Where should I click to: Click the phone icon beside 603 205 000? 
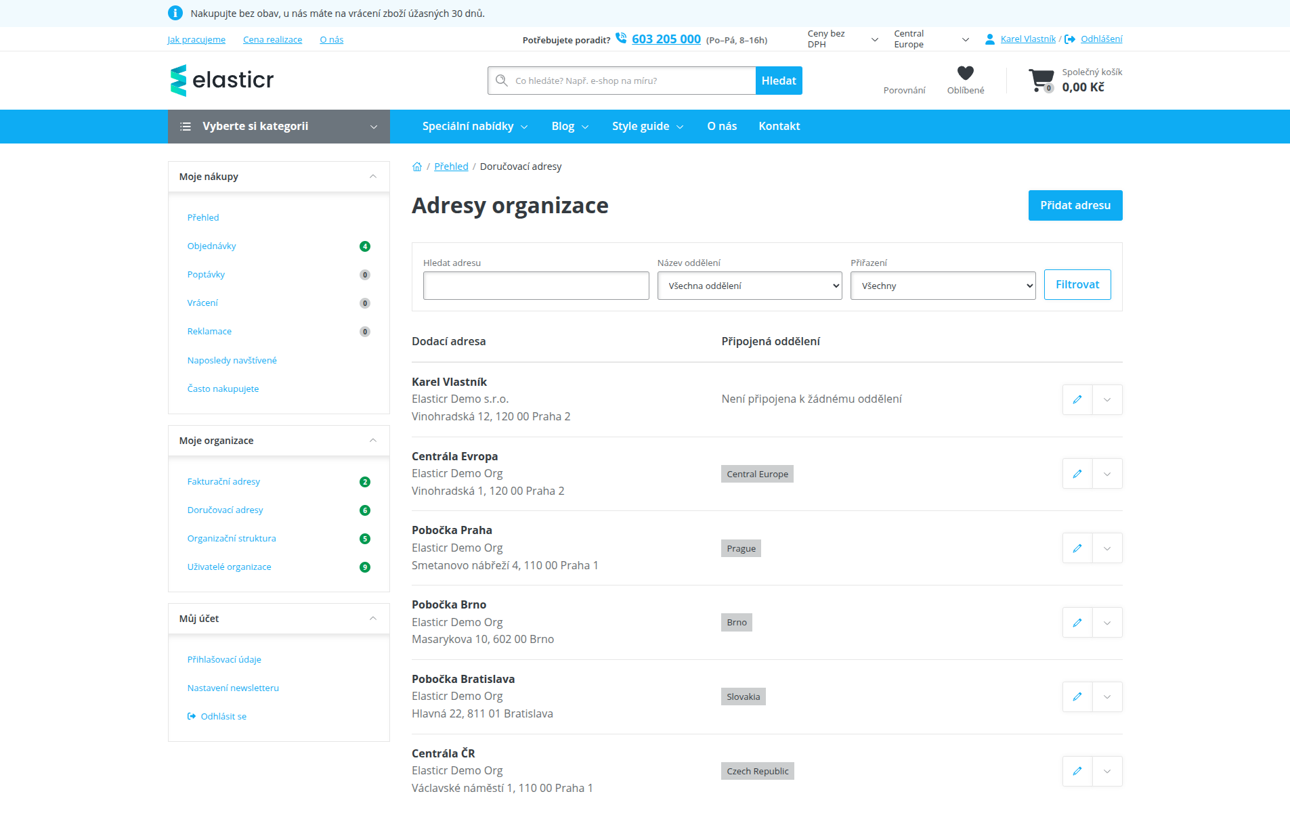point(621,38)
